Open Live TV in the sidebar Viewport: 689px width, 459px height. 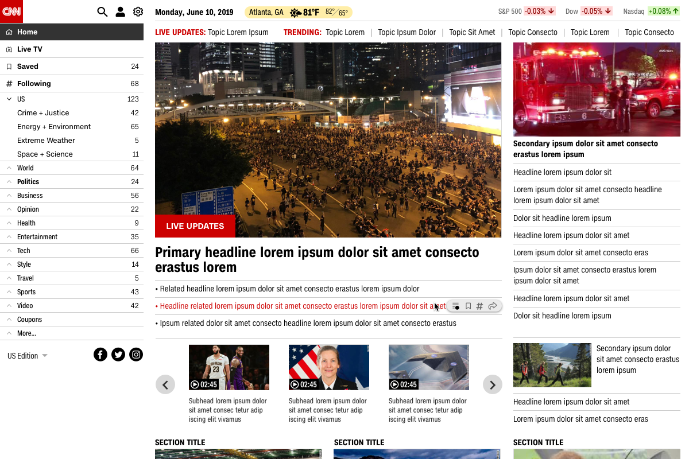tap(72, 49)
